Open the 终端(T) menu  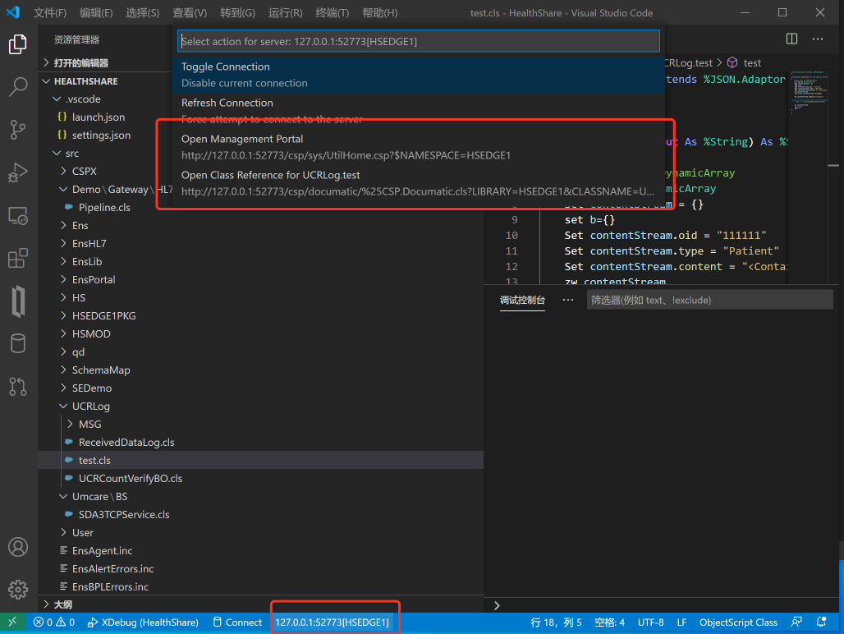333,13
